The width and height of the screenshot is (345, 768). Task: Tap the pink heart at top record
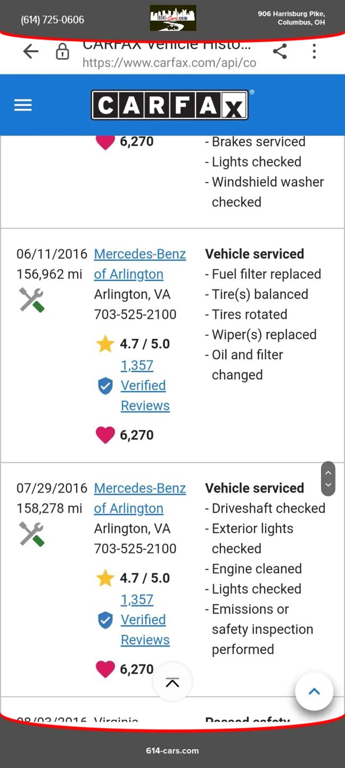105,142
